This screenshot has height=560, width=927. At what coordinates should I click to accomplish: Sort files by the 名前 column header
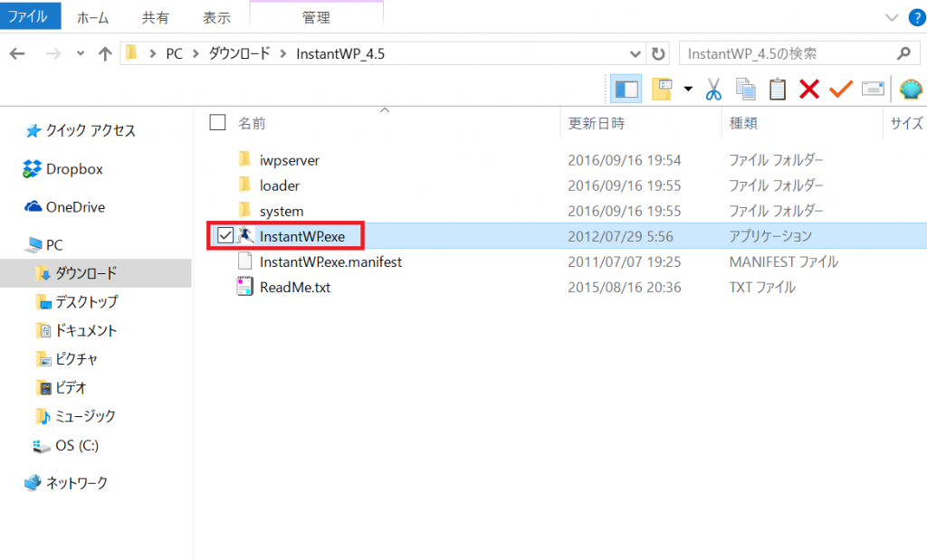(x=252, y=123)
